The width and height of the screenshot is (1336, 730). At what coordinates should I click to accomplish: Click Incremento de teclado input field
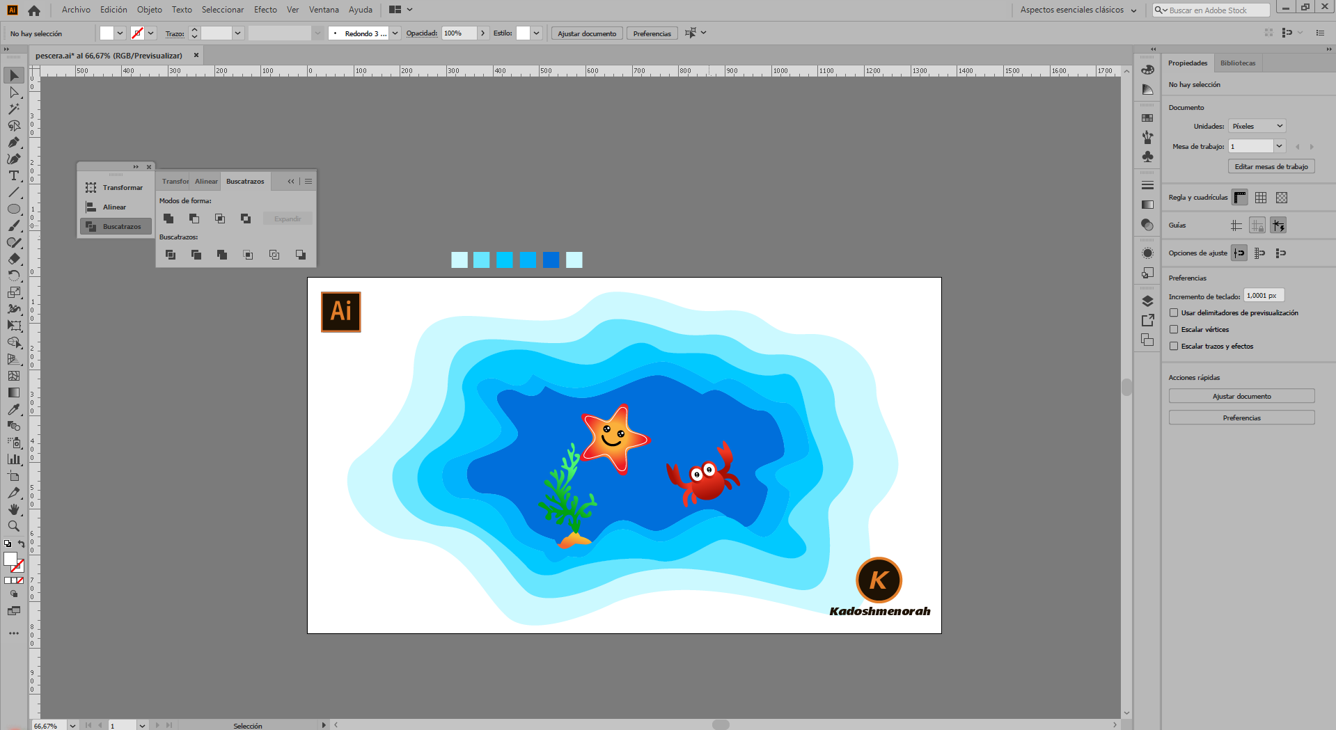(1264, 296)
